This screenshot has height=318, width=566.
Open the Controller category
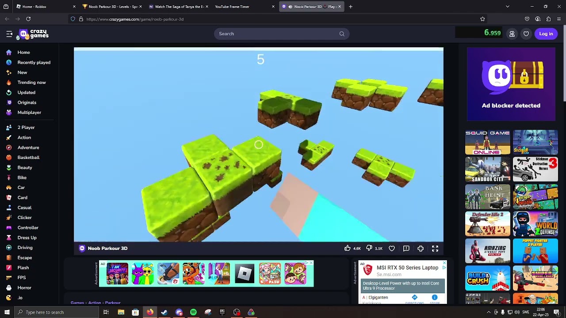pos(28,227)
